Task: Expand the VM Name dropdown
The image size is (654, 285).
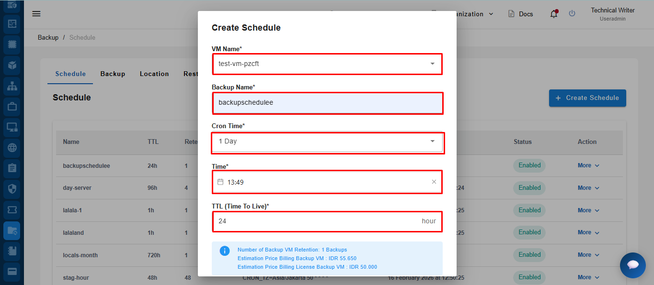Action: [432, 64]
